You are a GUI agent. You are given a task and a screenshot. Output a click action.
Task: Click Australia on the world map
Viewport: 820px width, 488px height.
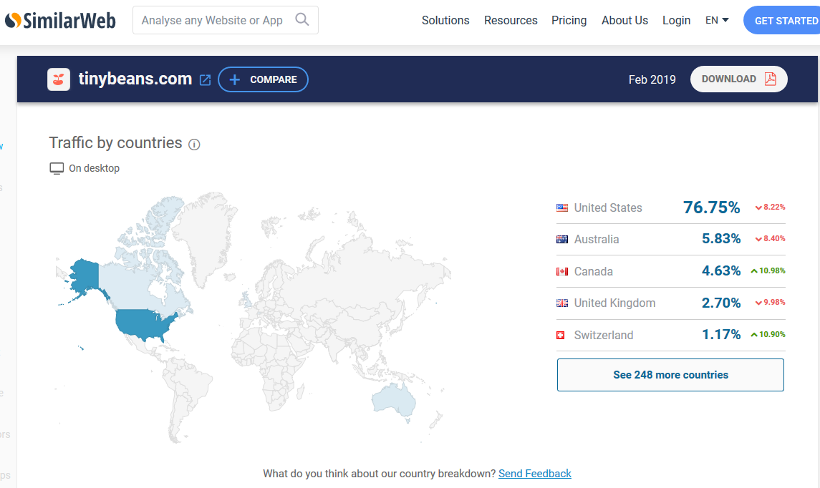(x=393, y=400)
